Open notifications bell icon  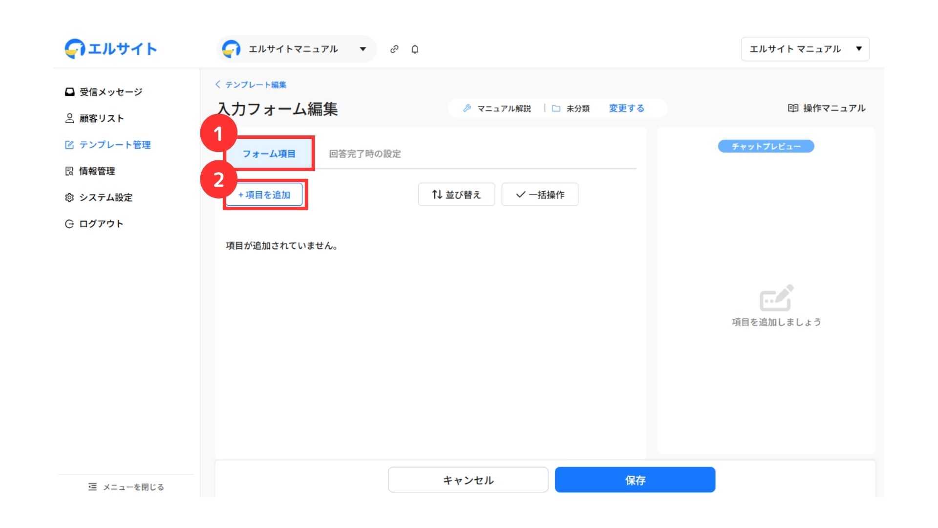415,49
